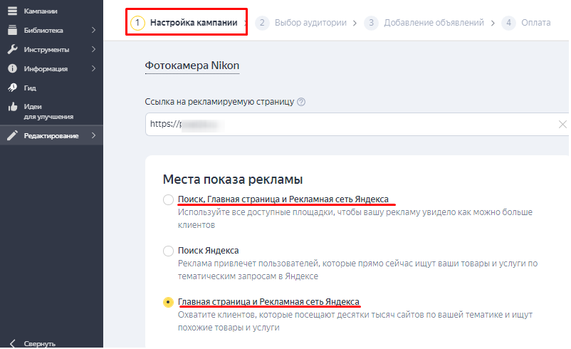Expand the Инструменты submenu chevron

[93, 49]
